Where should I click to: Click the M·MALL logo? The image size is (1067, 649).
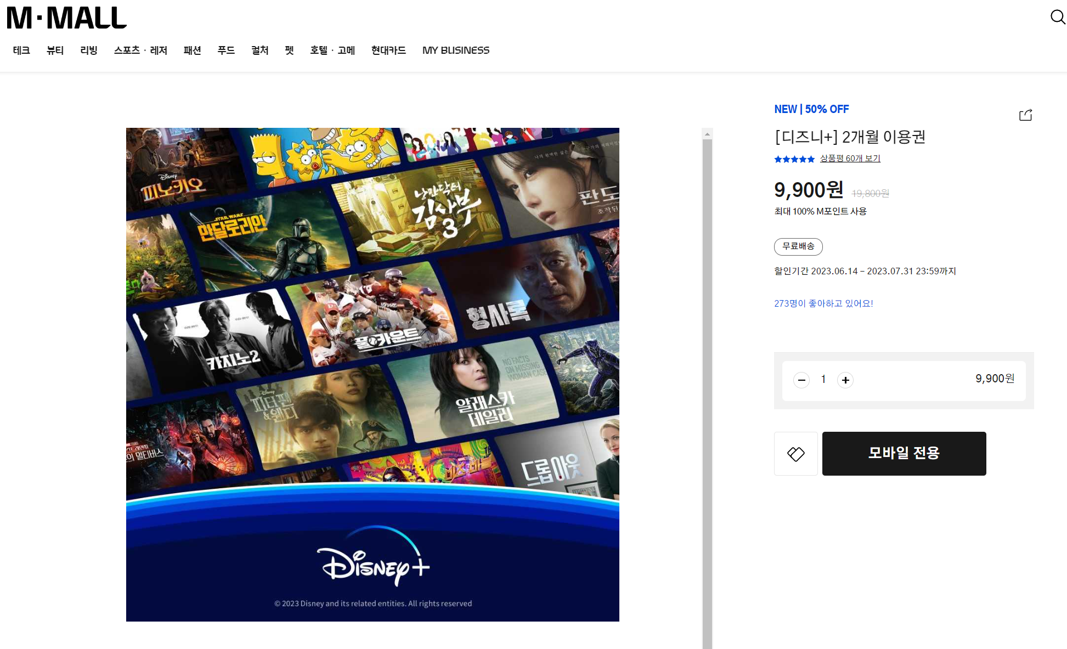click(66, 18)
